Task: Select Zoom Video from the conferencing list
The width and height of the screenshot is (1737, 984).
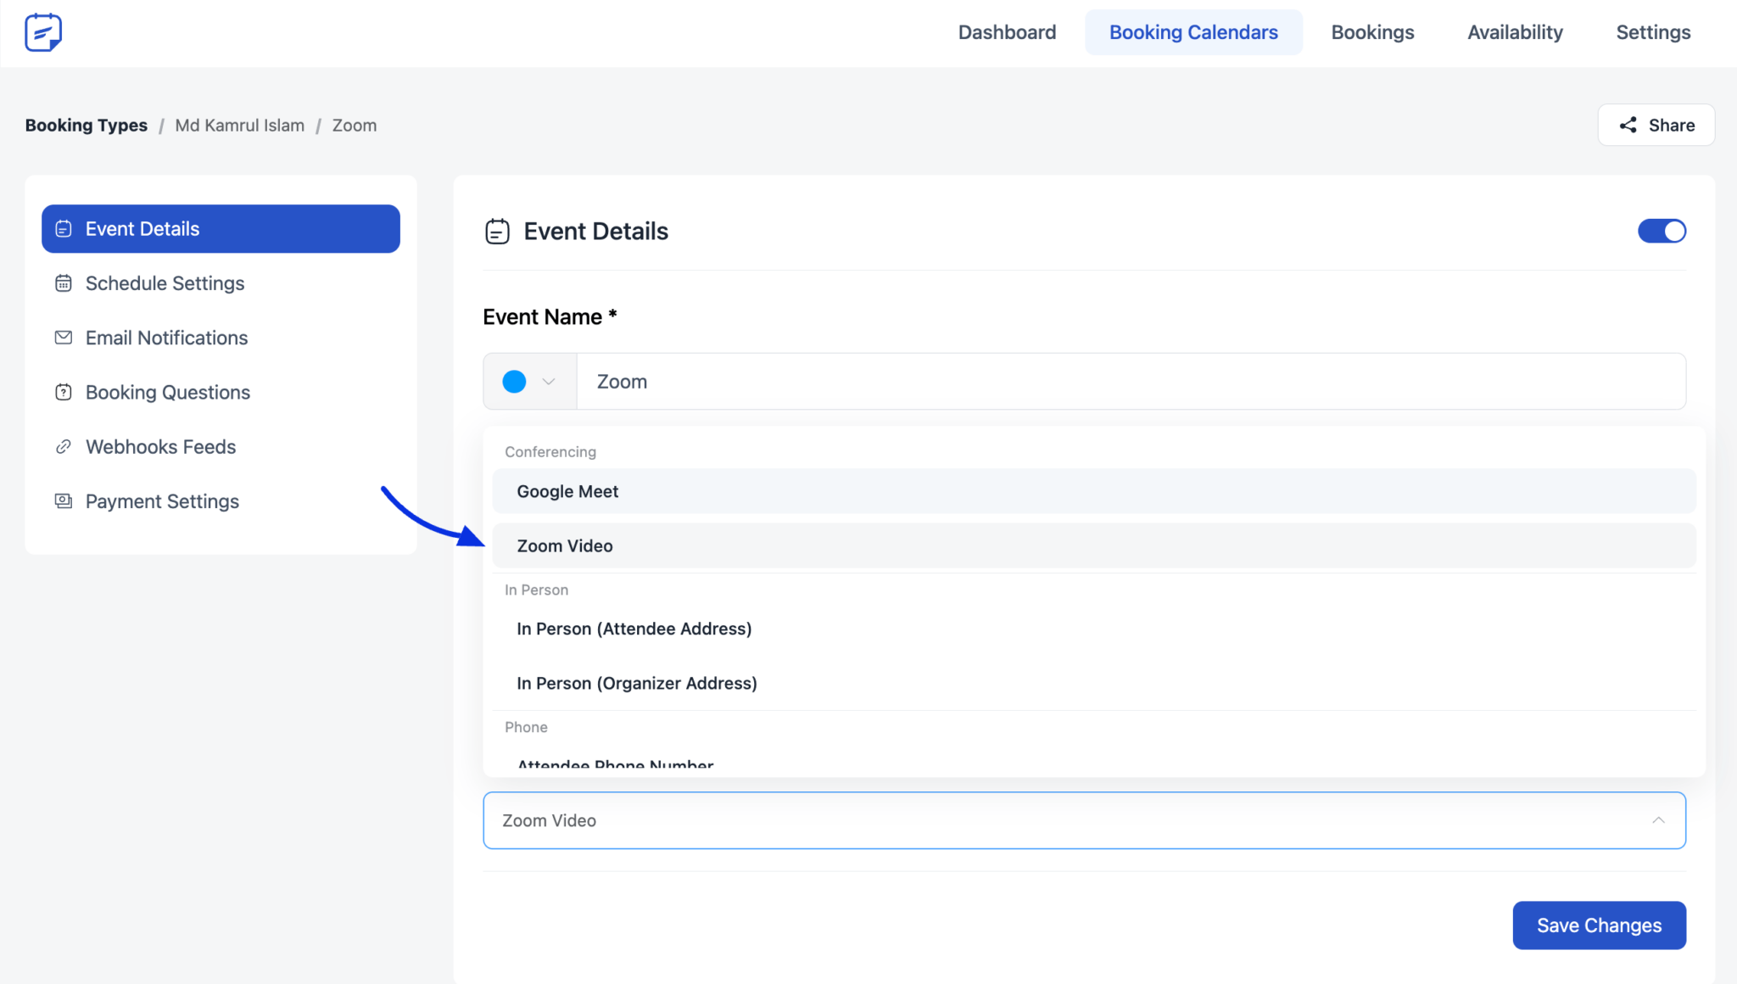Action: 565,545
